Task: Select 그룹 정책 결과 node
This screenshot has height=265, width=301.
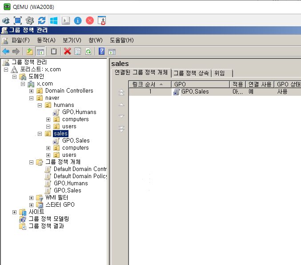Action: click(x=46, y=226)
